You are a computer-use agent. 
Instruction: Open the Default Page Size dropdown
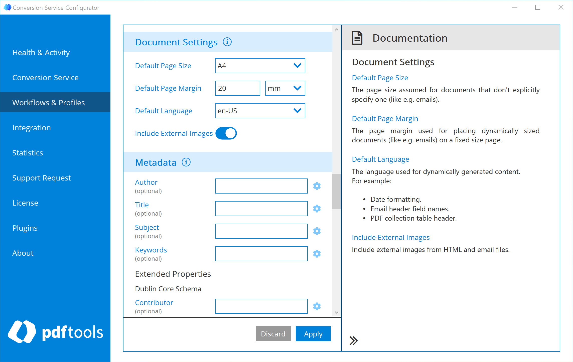260,65
